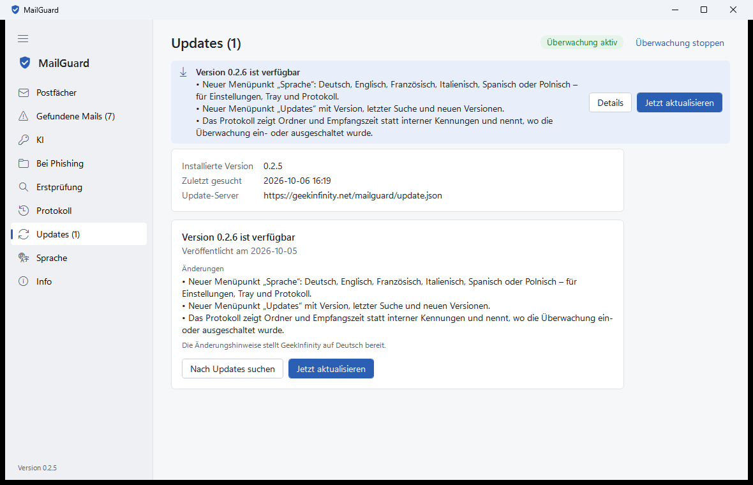The width and height of the screenshot is (753, 485).
Task: Click the banner title Version 0.2.6 ist verfügbar
Action: [248, 72]
